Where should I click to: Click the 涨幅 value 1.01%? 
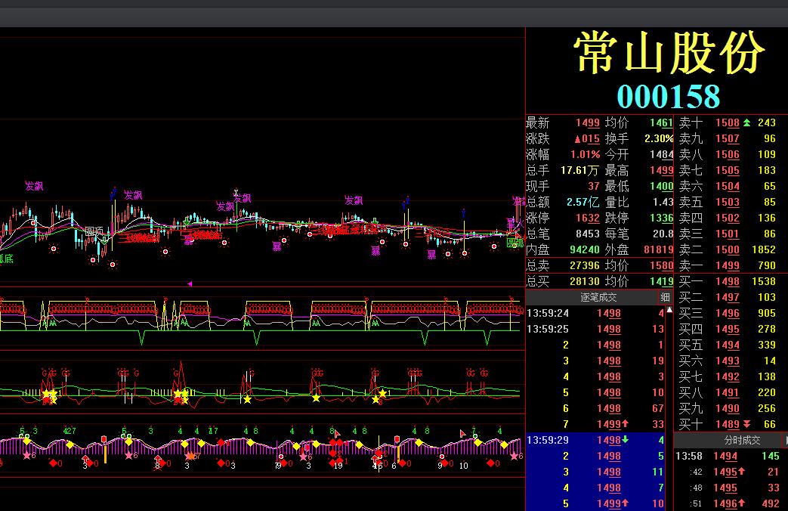coord(585,154)
